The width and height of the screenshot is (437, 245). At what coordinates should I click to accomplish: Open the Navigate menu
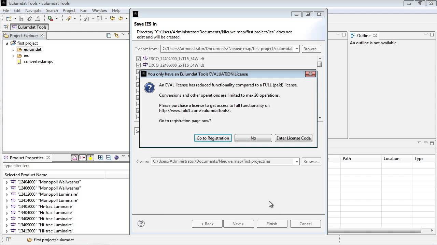[x=33, y=11]
